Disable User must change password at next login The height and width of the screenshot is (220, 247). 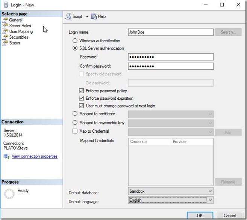pyautogui.click(x=82, y=106)
